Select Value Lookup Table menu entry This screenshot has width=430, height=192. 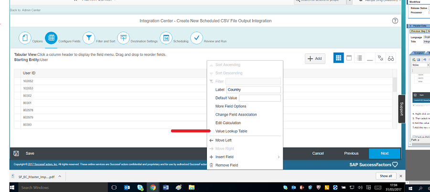231,131
